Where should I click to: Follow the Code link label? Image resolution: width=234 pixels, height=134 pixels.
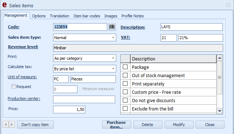click(13, 27)
